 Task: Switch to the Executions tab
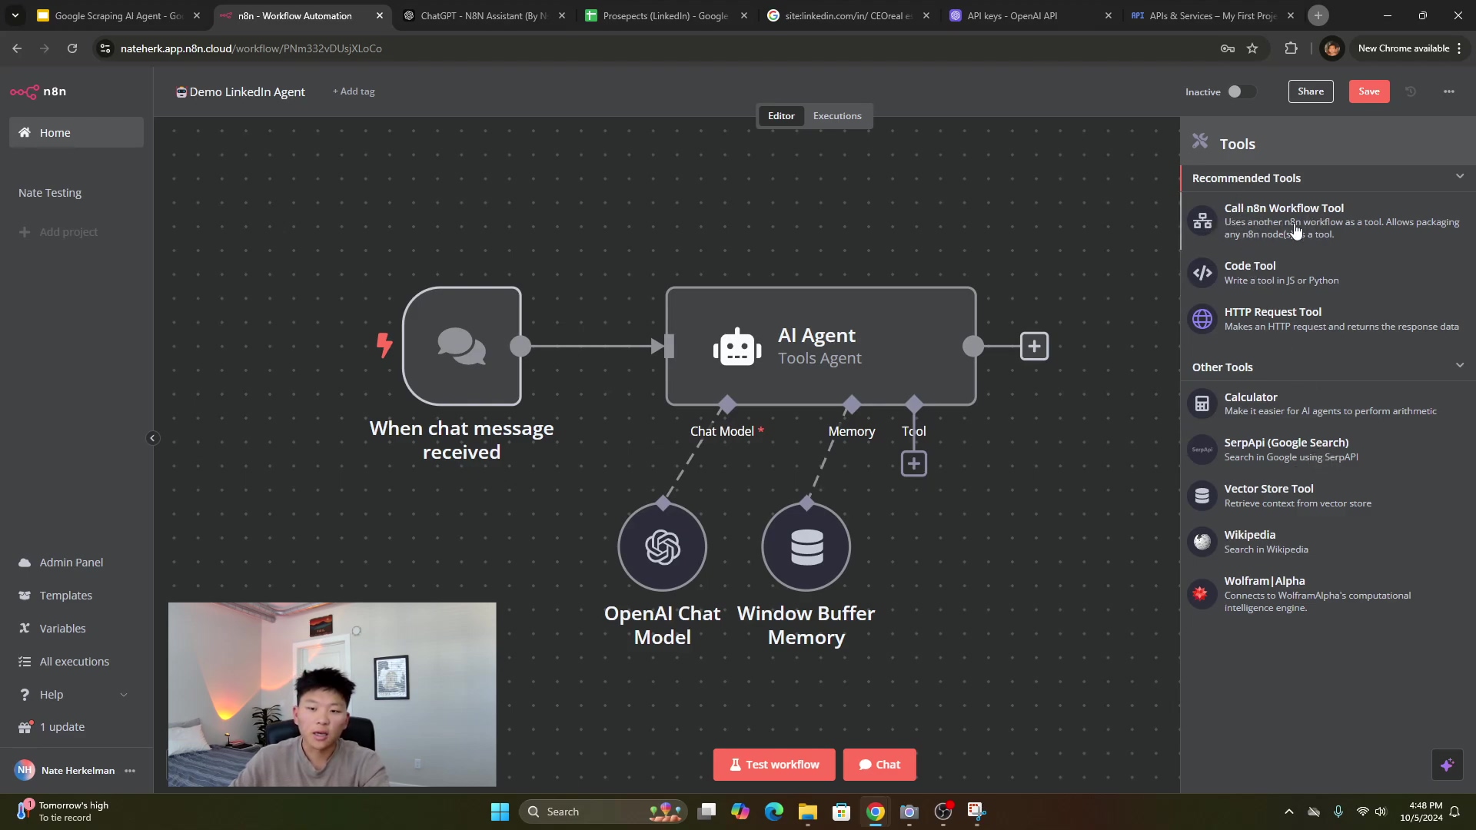(x=837, y=116)
